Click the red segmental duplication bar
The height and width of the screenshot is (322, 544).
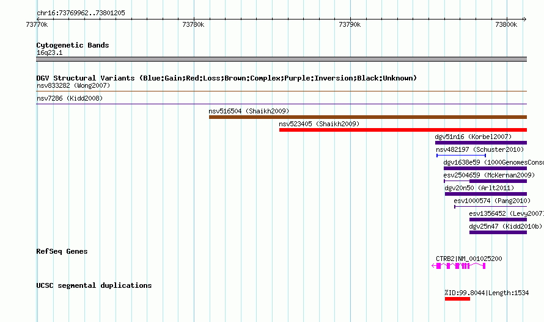coord(457,299)
